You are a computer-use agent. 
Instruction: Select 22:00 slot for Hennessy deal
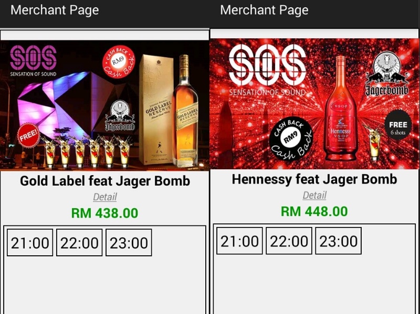289,241
